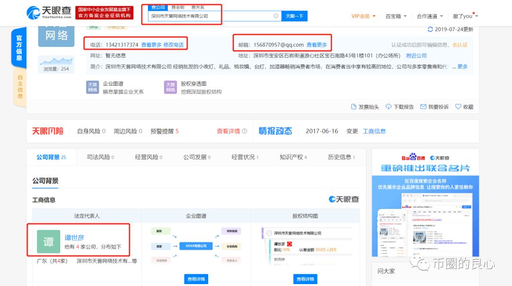Open the 企业图谱 feature icon
Image resolution: width=512 pixels, height=286 pixels.
click(x=92, y=87)
